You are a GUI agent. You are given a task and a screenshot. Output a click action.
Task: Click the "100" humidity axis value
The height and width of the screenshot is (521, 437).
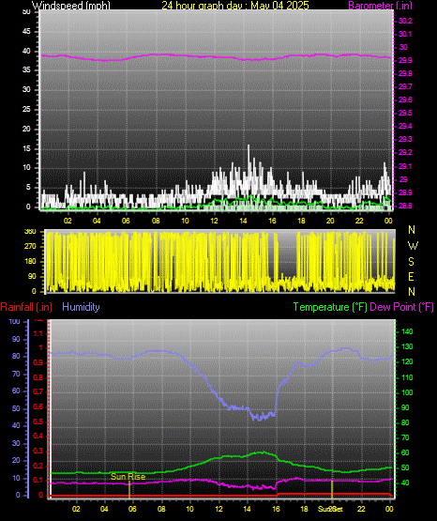pos(15,322)
